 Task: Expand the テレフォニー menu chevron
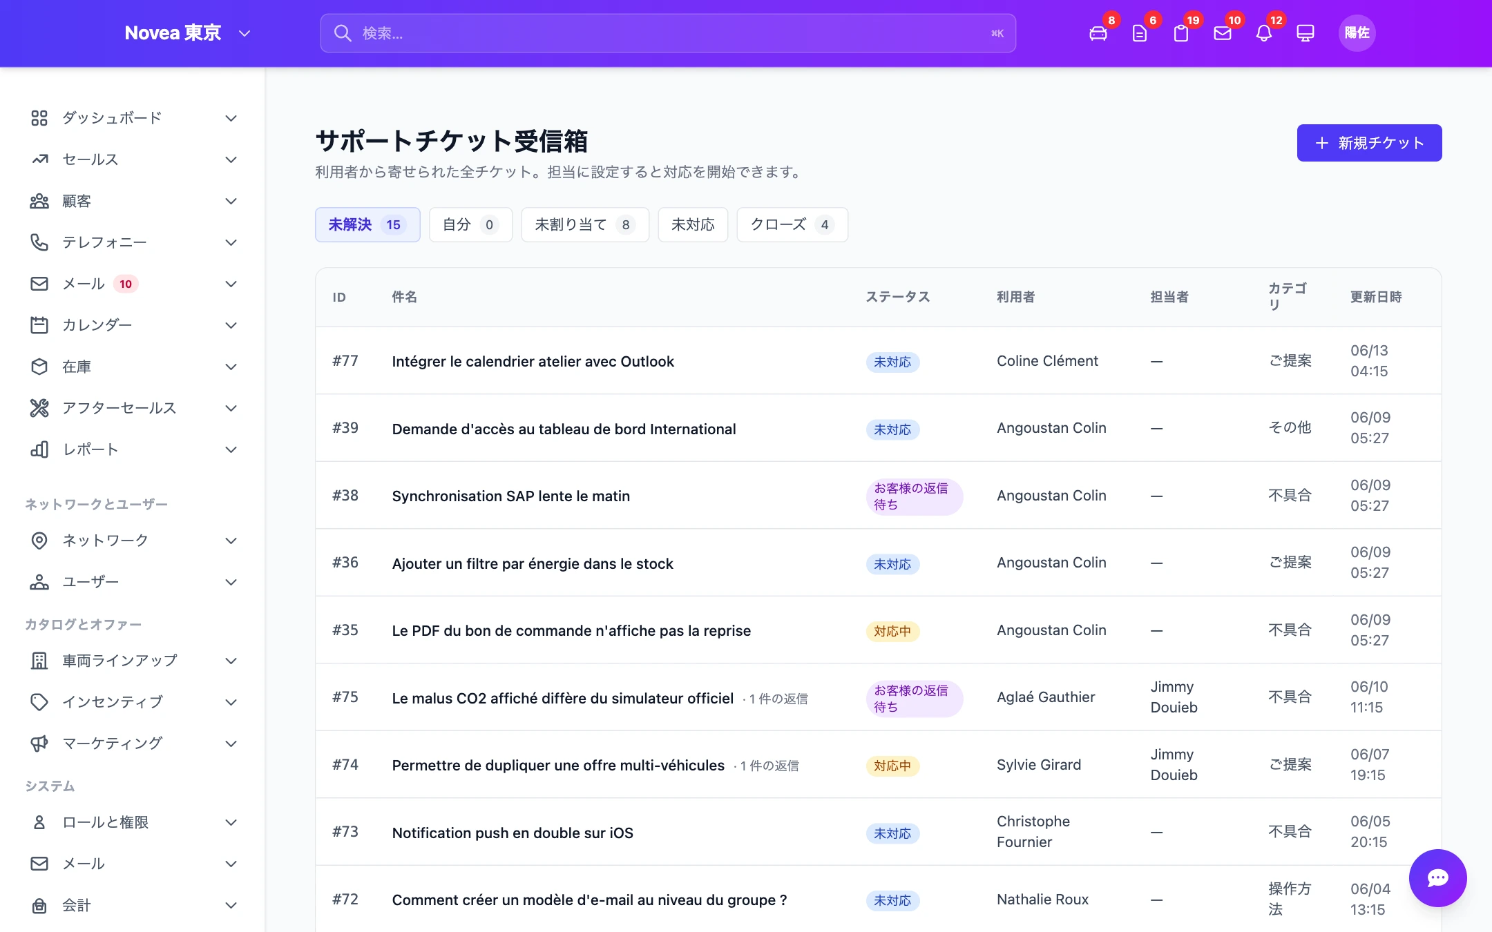(231, 242)
